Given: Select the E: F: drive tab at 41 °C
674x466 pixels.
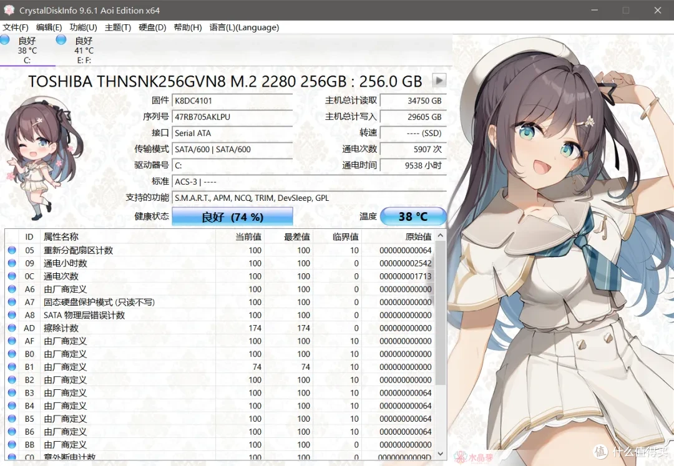Looking at the screenshot, I should [84, 51].
